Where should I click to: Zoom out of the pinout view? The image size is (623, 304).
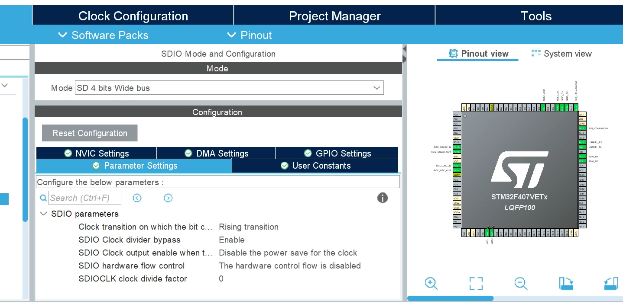point(521,284)
